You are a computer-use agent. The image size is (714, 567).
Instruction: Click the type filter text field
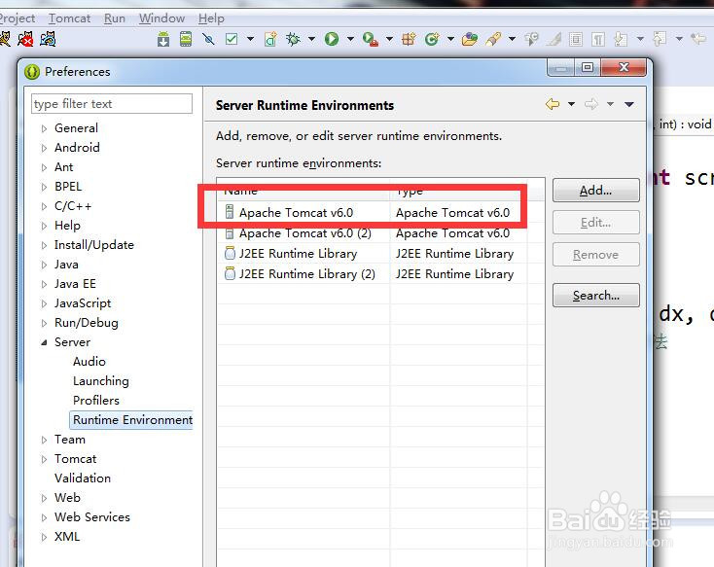pos(112,104)
